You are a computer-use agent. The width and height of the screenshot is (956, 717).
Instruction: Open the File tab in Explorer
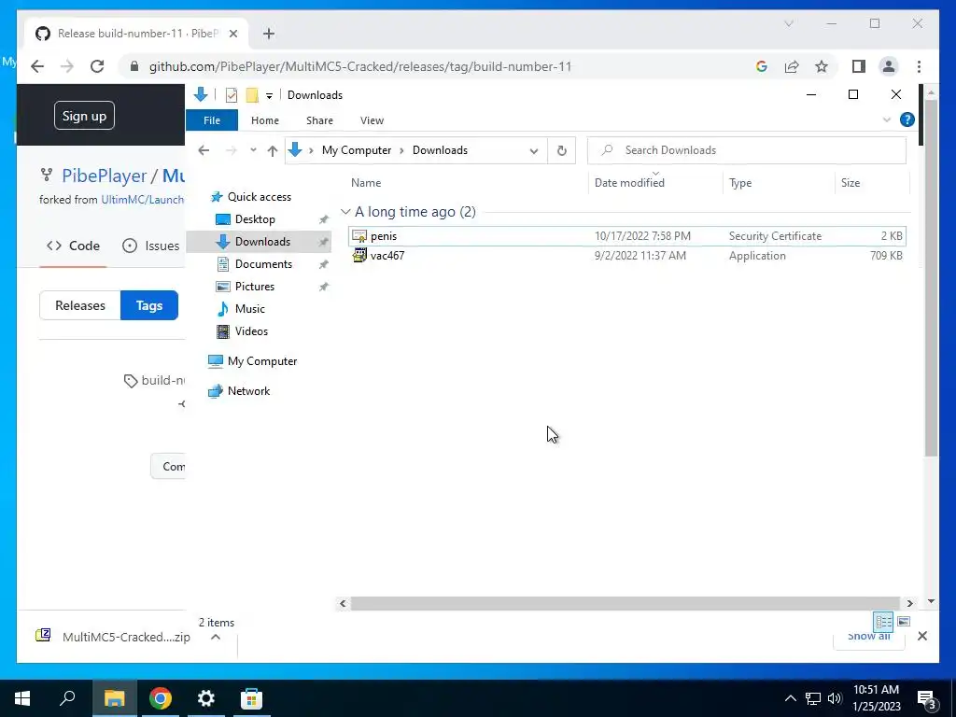pos(212,120)
